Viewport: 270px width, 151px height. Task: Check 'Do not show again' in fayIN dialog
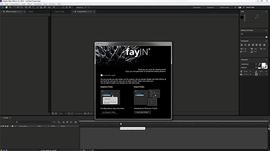(x=101, y=75)
